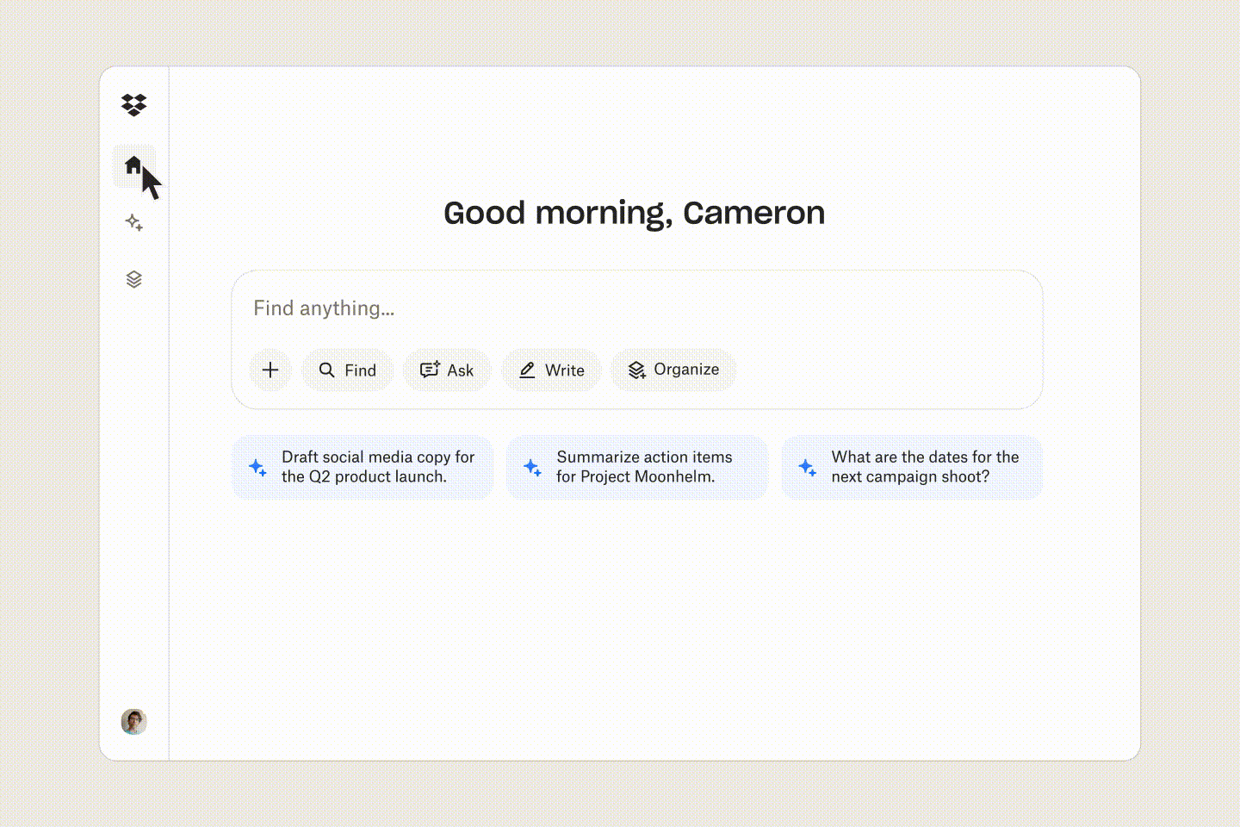Click the Dropbox logo icon
Viewport: 1240px width, 827px height.
(x=133, y=105)
